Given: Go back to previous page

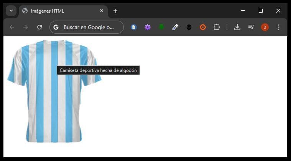Looking at the screenshot, I should tap(12, 28).
